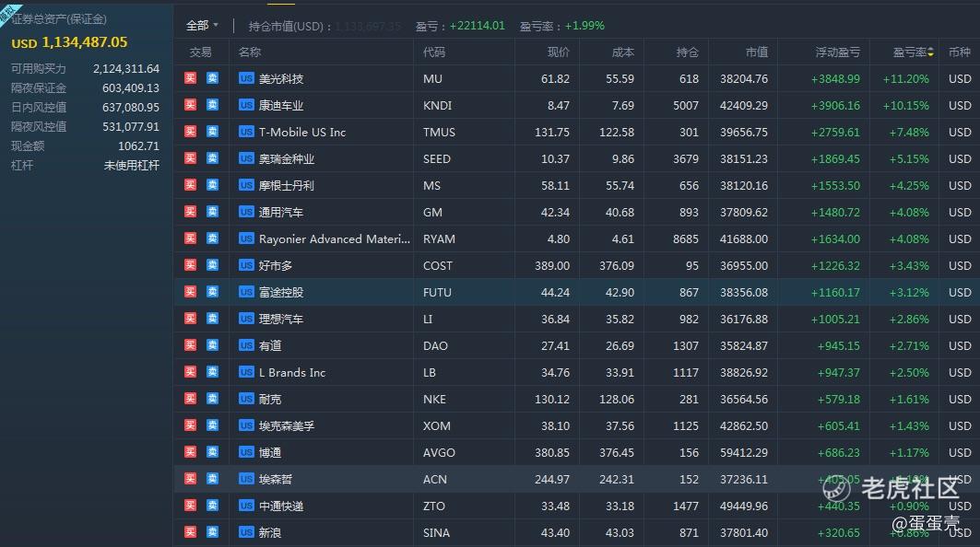Click the buy icon for KNDI
This screenshot has height=547, width=980.
pos(191,105)
